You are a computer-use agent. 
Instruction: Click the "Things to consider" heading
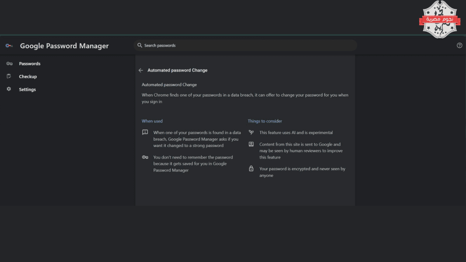(265, 121)
